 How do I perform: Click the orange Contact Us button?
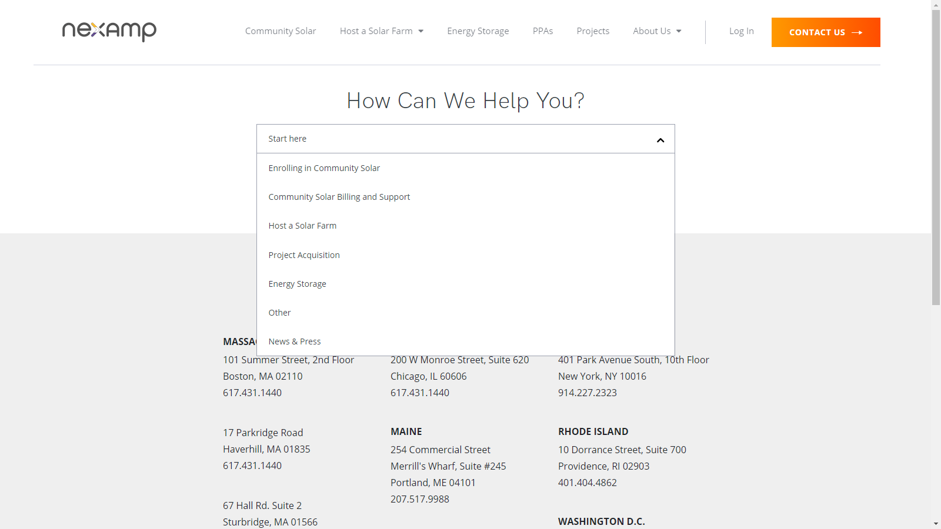click(826, 32)
